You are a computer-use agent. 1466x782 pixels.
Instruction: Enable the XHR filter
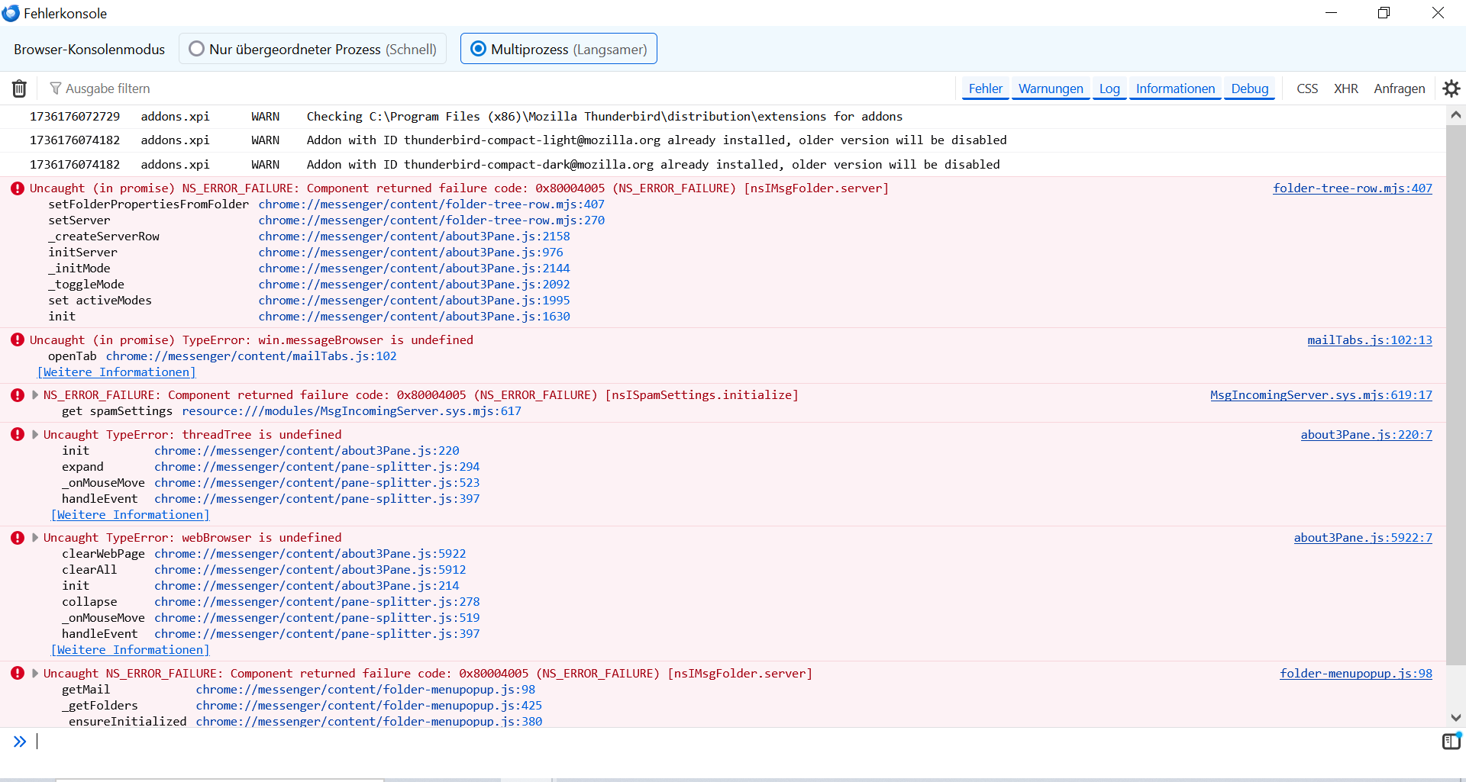tap(1345, 88)
